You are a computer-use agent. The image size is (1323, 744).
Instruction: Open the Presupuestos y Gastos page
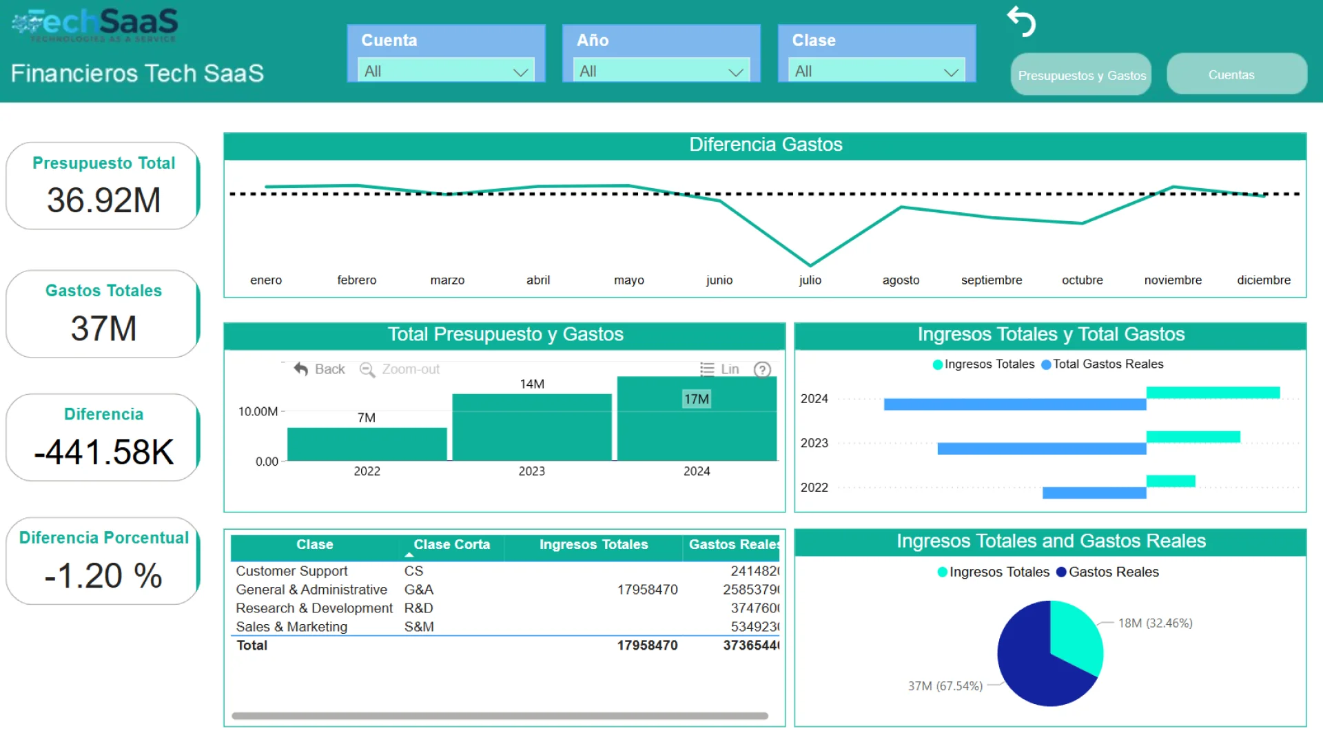1081,75
